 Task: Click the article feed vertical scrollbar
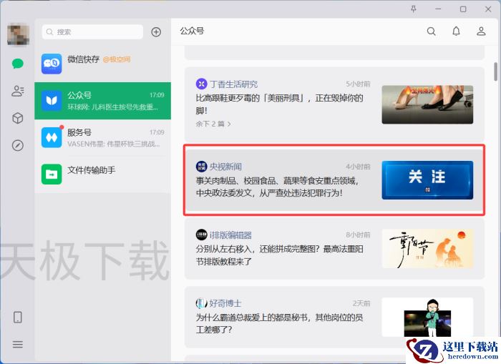pos(495,72)
